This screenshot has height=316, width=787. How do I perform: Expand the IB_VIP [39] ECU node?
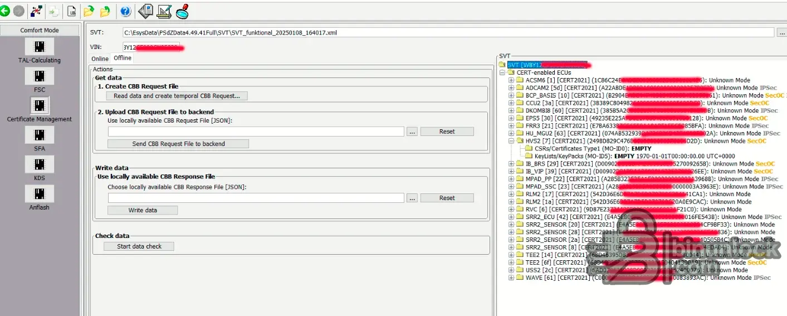pos(511,172)
